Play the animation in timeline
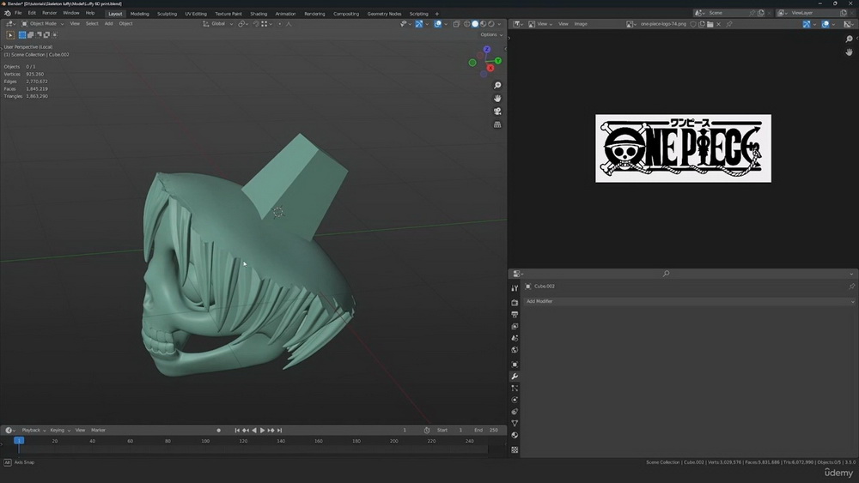The image size is (859, 483). pos(262,431)
